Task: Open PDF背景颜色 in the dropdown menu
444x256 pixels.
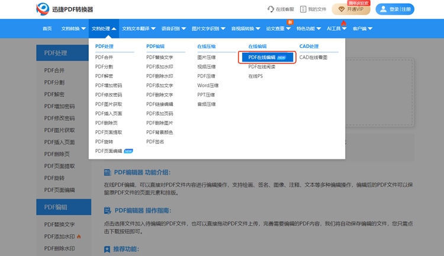Action: click(x=159, y=132)
